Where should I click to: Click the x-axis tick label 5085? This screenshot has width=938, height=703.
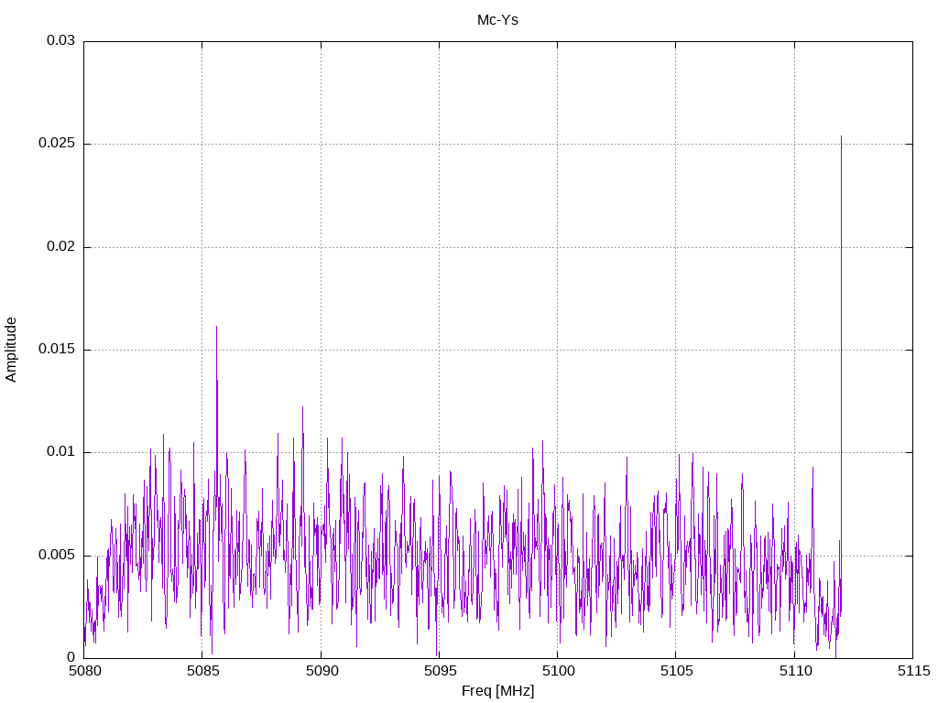pyautogui.click(x=202, y=671)
